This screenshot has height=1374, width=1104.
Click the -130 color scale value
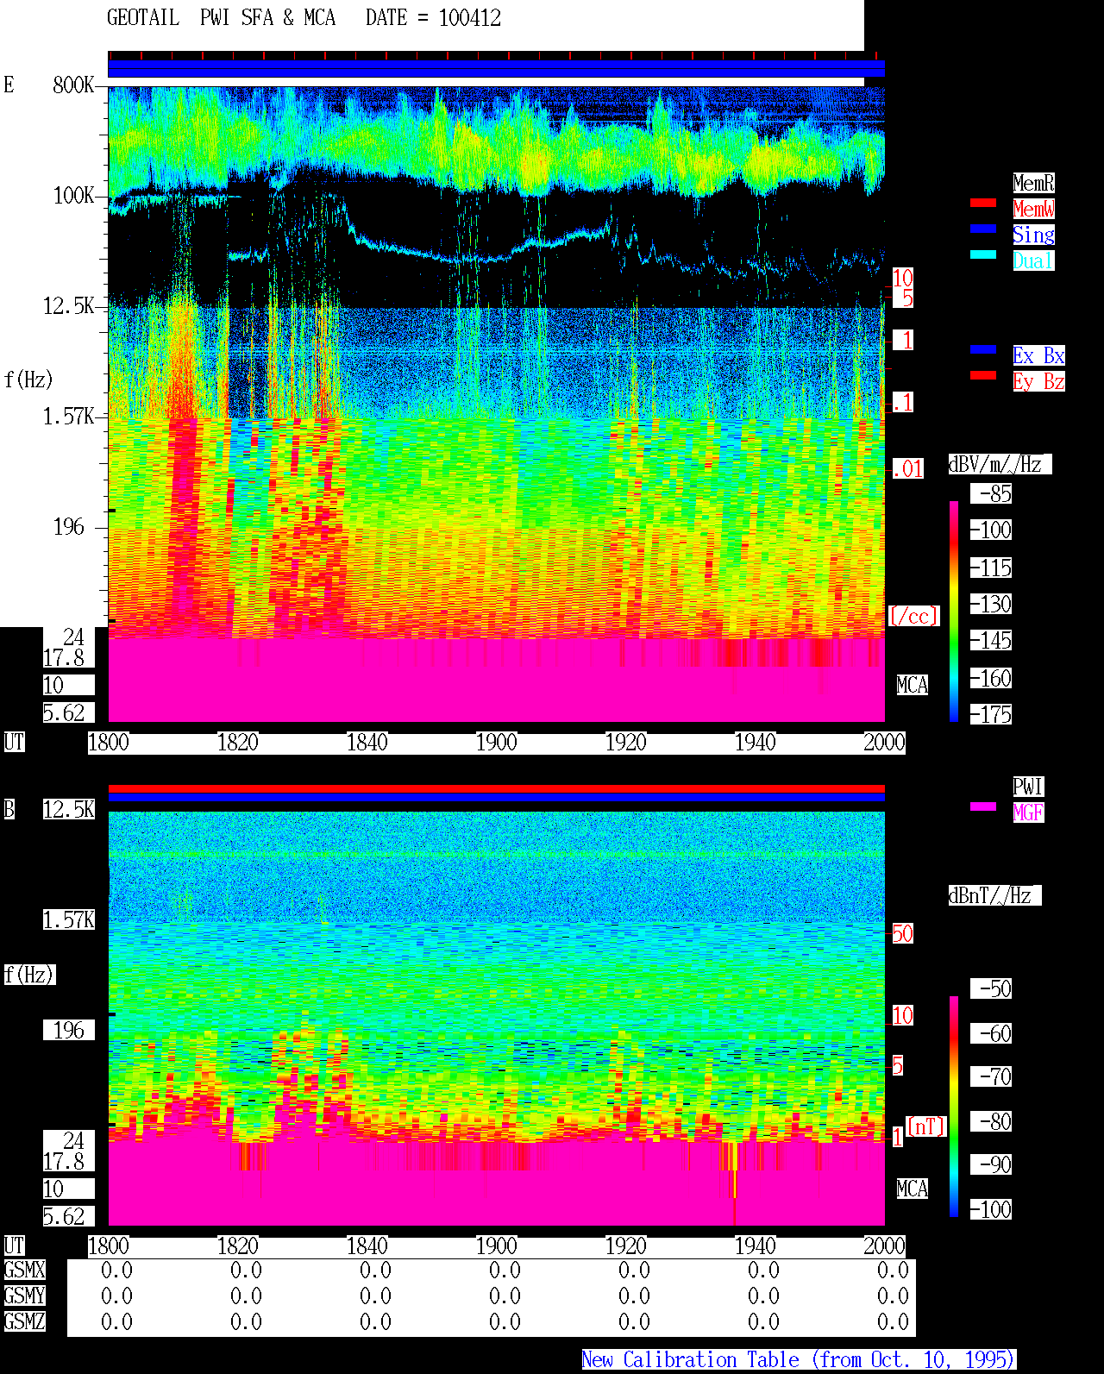coord(991,604)
